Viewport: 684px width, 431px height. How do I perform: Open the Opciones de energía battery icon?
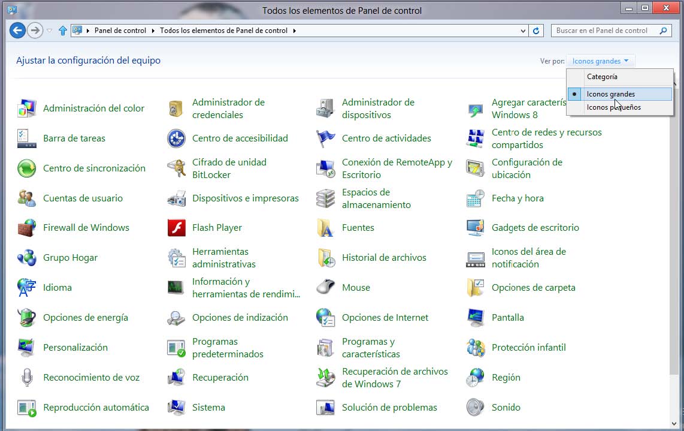(26, 318)
